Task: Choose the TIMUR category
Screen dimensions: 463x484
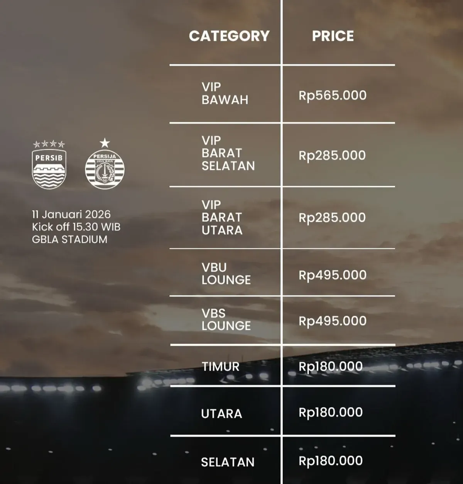Action: coord(220,366)
